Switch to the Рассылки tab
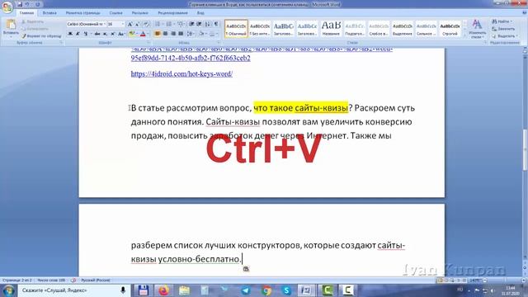Image resolution: width=528 pixels, height=297 pixels. 140,13
